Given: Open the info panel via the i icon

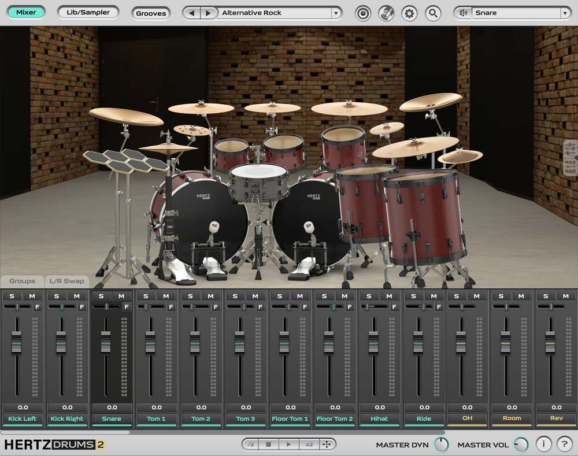Looking at the screenshot, I should point(543,444).
